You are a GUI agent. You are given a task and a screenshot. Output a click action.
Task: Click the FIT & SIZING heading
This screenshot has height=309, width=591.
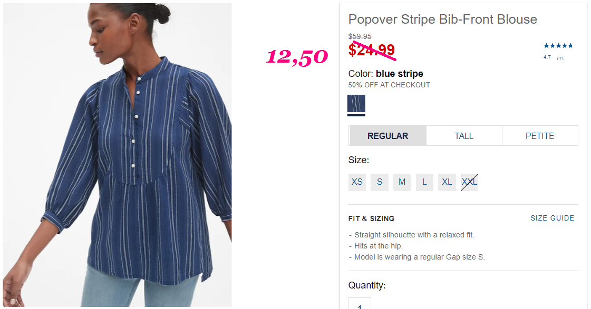[371, 218]
